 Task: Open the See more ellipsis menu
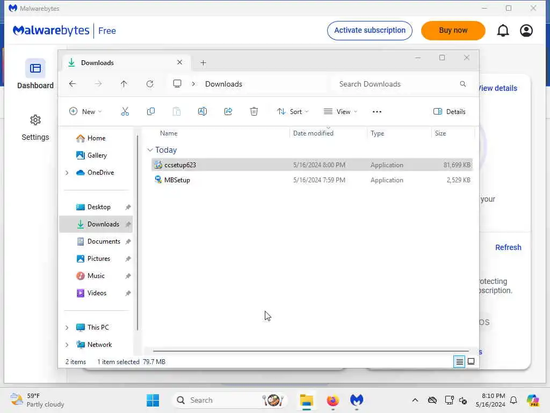377,112
